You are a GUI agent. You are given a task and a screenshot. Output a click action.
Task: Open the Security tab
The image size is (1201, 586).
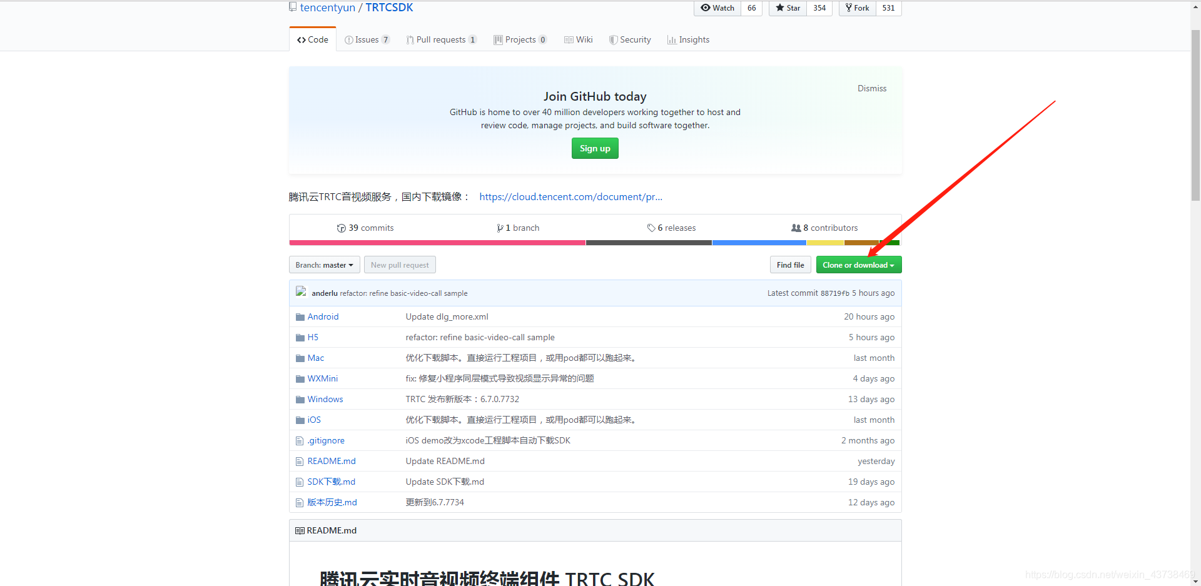[x=630, y=39]
